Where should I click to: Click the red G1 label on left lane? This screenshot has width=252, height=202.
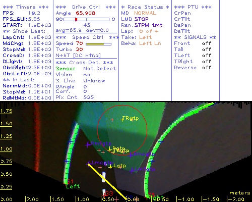point(70,181)
